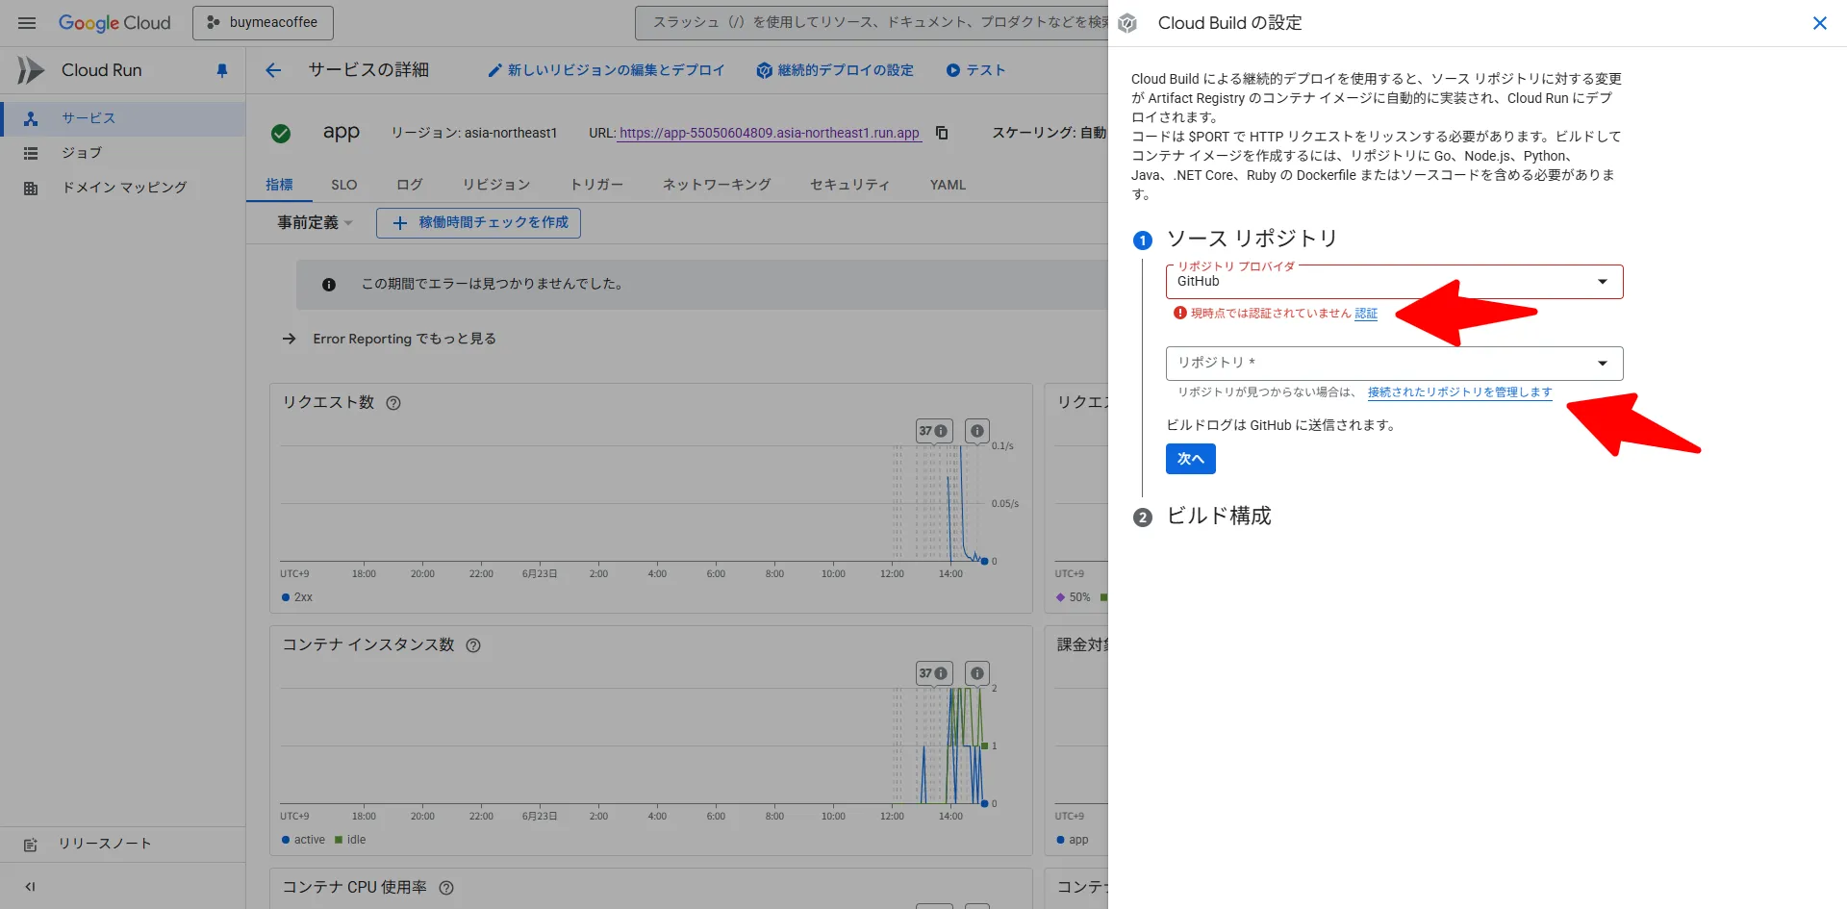Screen dimensions: 1847x909
Task: Open the 事前定義 dropdown
Action: (x=311, y=222)
